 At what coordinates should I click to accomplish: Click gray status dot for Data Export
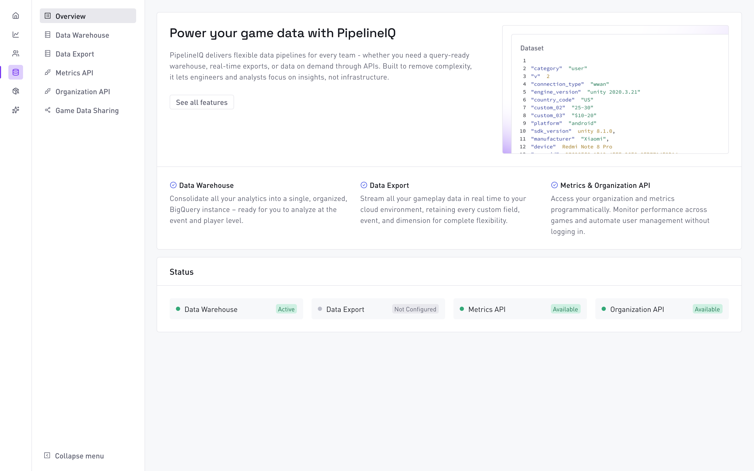[320, 309]
